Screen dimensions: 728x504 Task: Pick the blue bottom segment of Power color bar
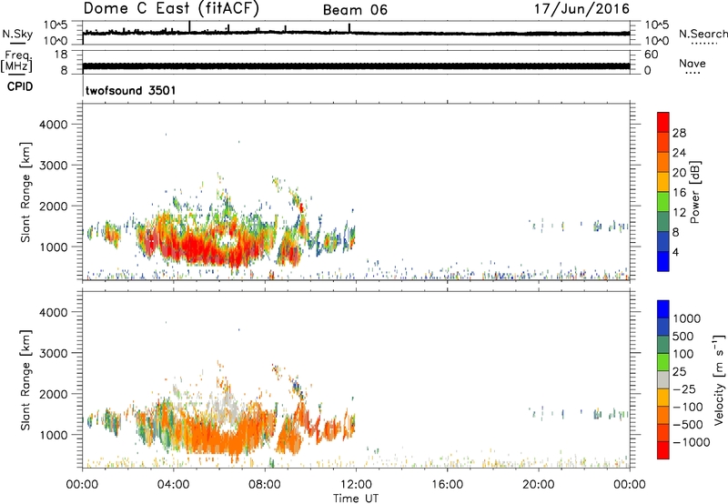point(663,261)
